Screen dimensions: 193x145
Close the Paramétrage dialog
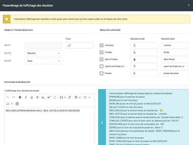coord(189,5)
